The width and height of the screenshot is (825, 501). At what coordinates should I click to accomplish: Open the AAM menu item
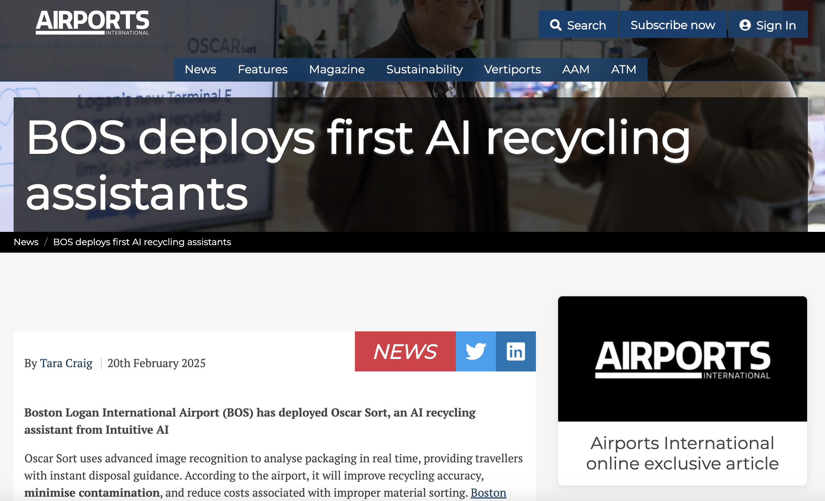(x=576, y=69)
